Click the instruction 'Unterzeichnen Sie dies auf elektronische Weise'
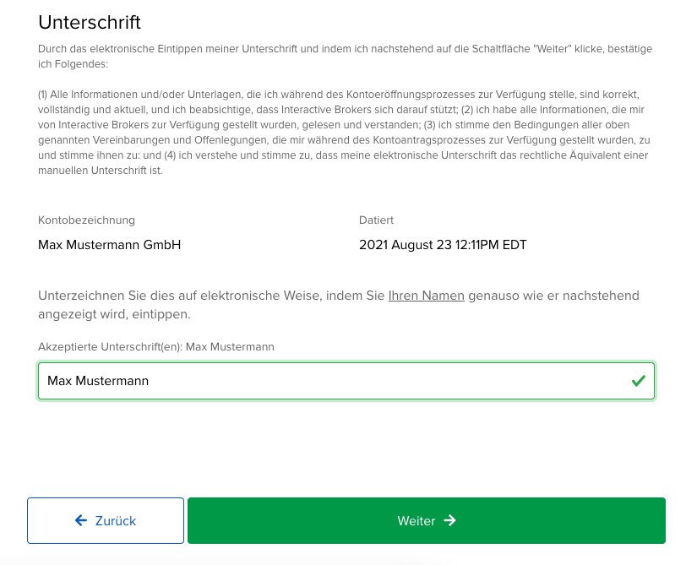Screen dimensions: 686x565 click(211, 296)
